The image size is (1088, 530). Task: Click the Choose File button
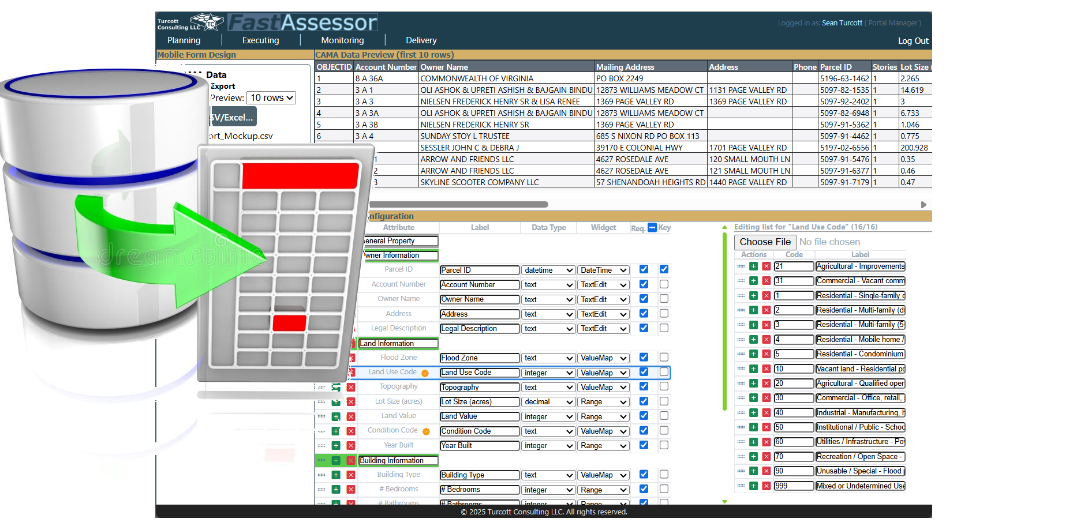(765, 242)
